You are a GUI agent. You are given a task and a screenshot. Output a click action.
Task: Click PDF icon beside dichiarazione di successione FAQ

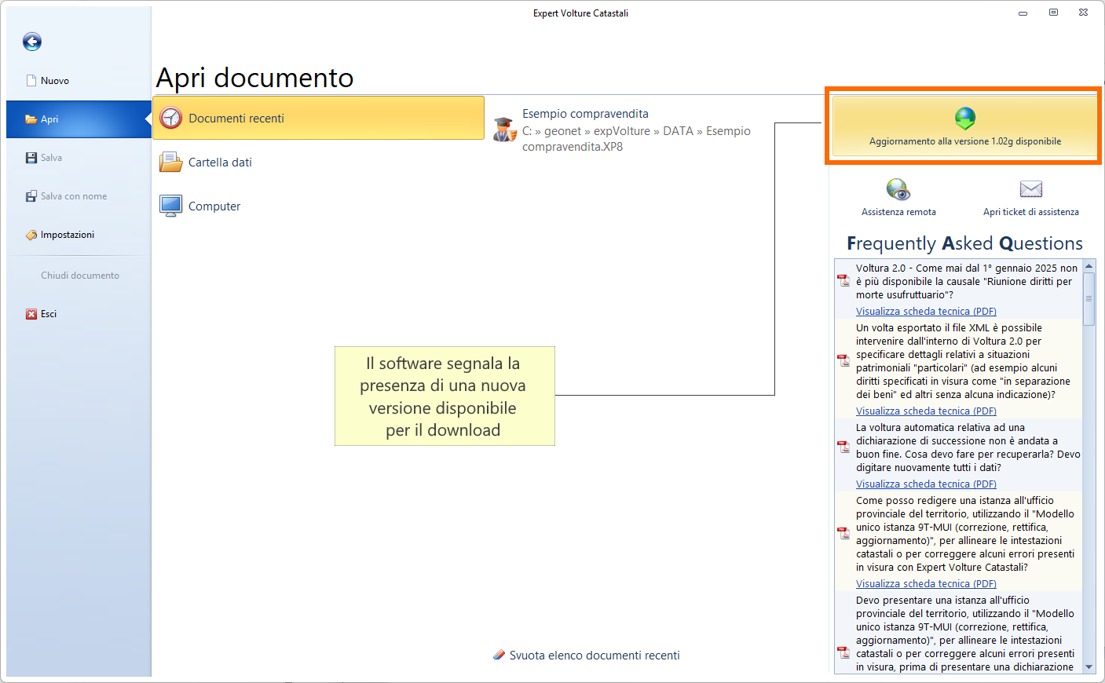pyautogui.click(x=843, y=447)
